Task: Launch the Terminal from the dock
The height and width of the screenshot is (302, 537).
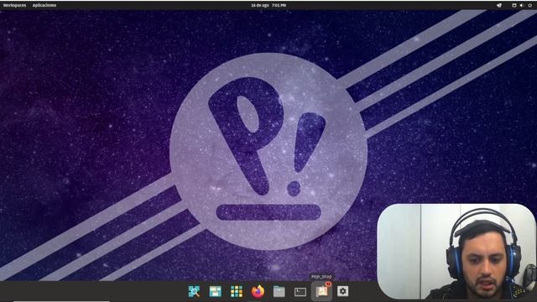Action: 300,292
